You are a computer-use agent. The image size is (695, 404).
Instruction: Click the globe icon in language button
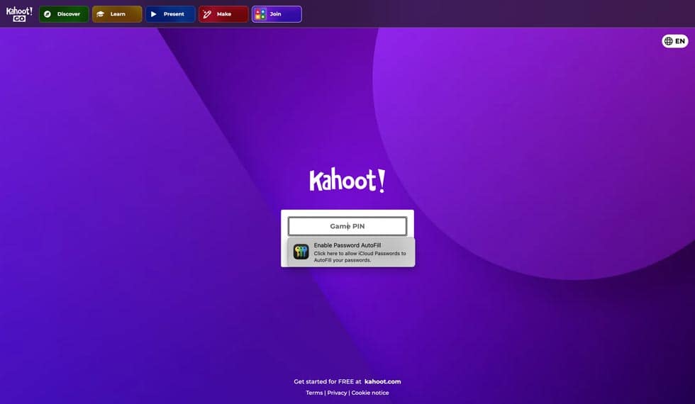[x=668, y=41]
